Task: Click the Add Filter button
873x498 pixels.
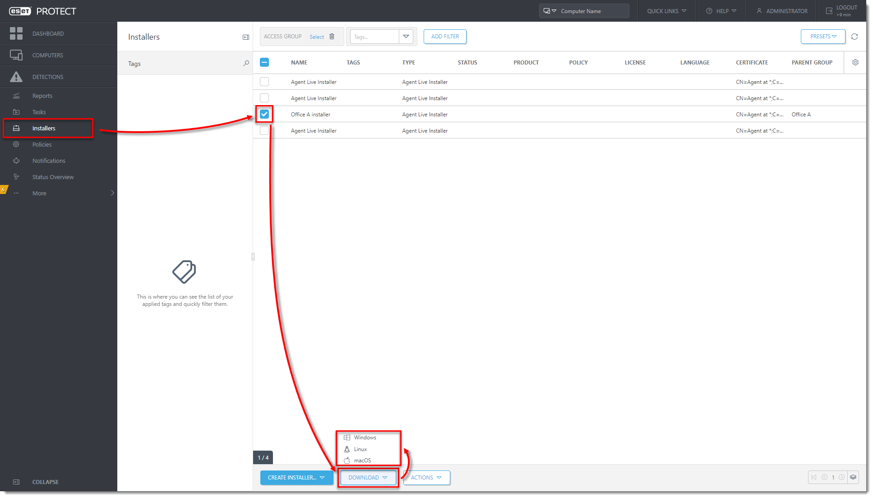Action: (444, 37)
